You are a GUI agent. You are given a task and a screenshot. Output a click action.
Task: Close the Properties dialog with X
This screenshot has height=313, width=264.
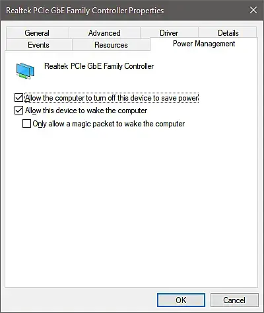click(253, 10)
